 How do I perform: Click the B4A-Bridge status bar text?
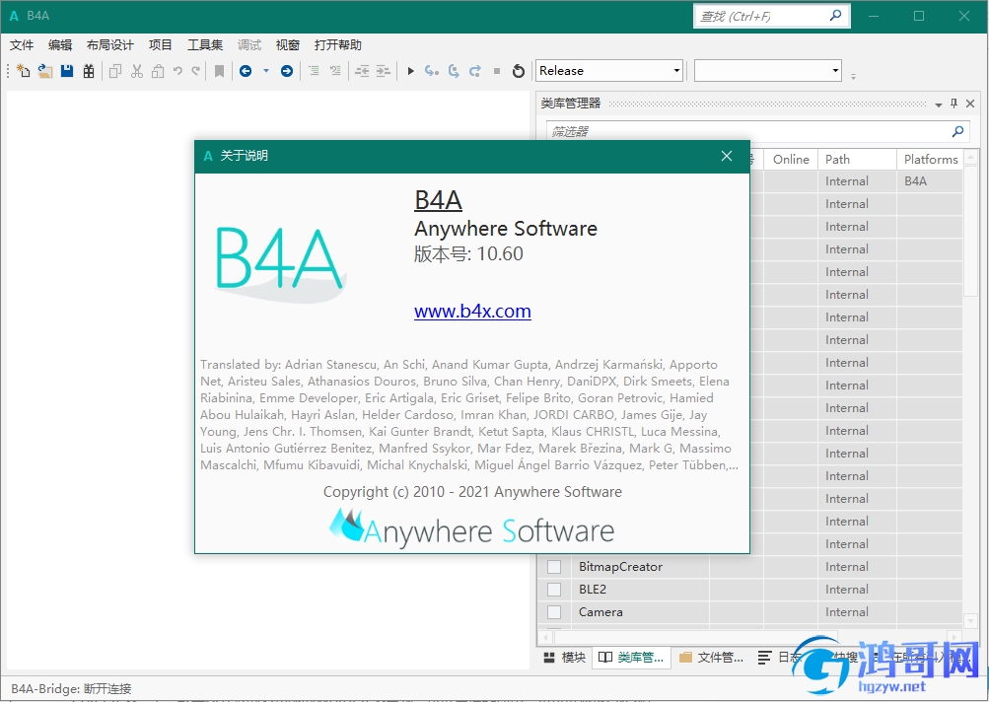pyautogui.click(x=71, y=688)
